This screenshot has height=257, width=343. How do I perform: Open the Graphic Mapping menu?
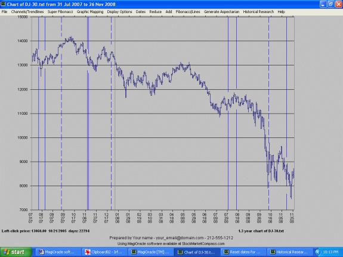coord(90,12)
